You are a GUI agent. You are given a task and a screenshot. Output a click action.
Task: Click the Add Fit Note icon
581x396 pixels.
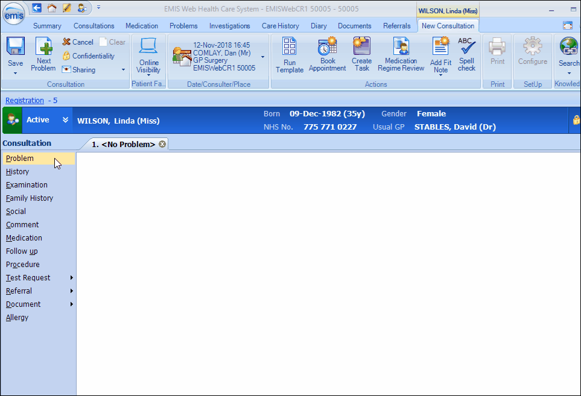tap(440, 46)
